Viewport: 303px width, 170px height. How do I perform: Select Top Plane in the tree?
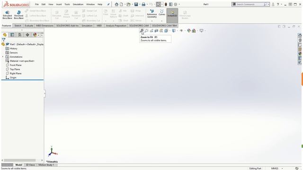coord(15,69)
